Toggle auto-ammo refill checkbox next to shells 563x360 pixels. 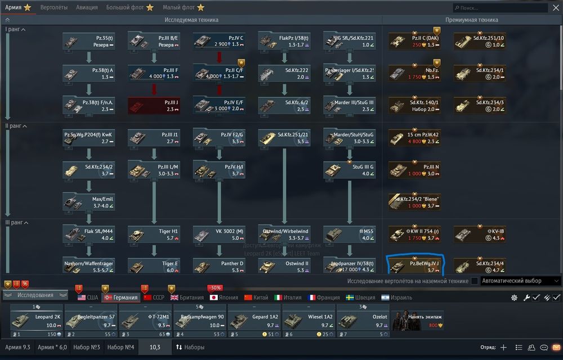556,298
